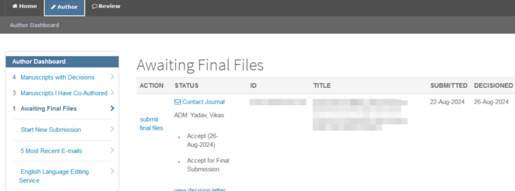
Task: Click the speech bubble icon in Review tab
Action: tap(94, 6)
